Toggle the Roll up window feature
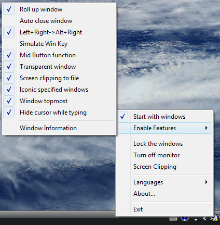 click(x=59, y=9)
